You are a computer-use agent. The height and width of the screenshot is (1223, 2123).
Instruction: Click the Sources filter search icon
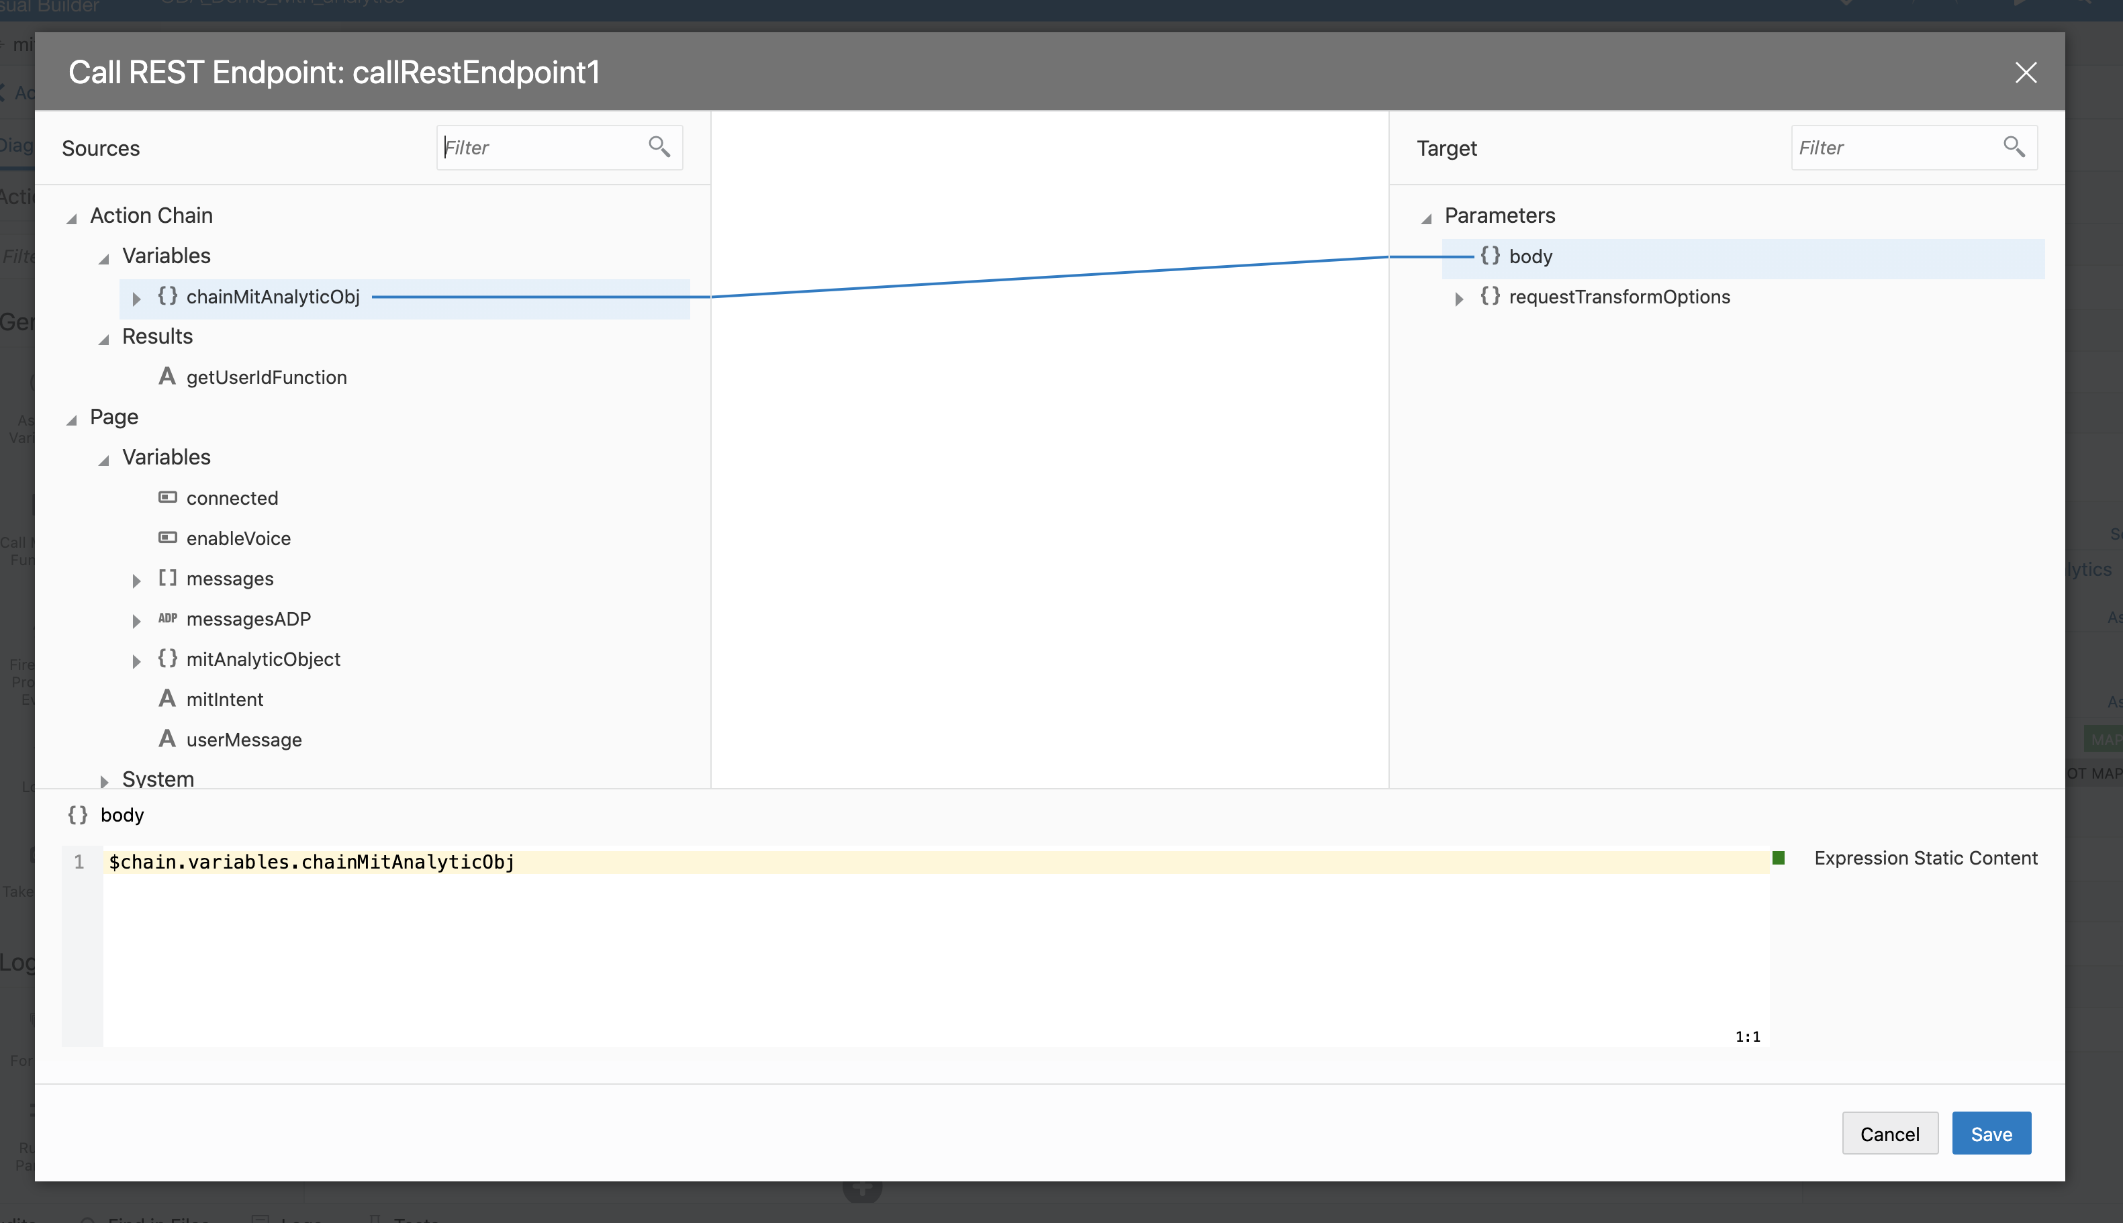point(659,147)
